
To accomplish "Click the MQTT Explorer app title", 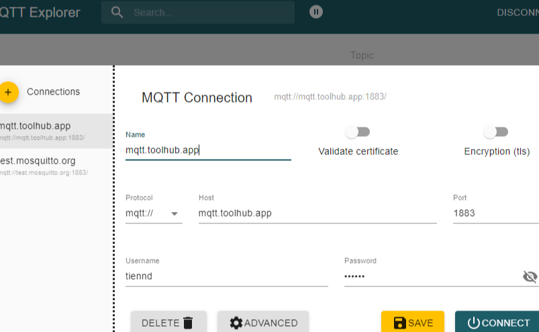I will tap(40, 13).
